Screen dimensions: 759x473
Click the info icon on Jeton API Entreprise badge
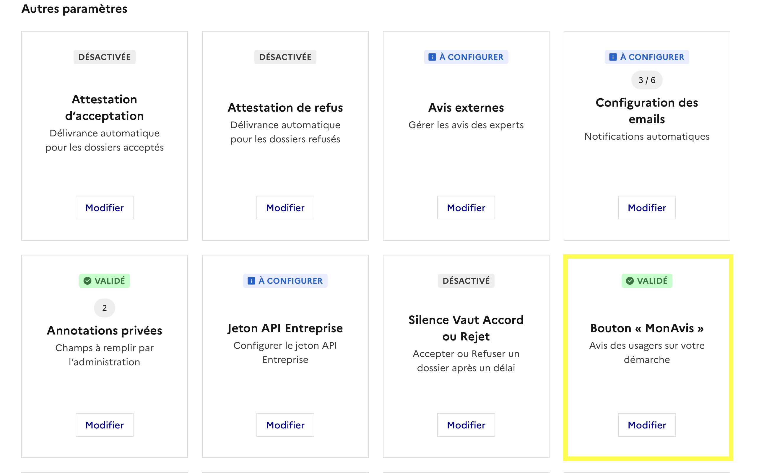coord(251,281)
